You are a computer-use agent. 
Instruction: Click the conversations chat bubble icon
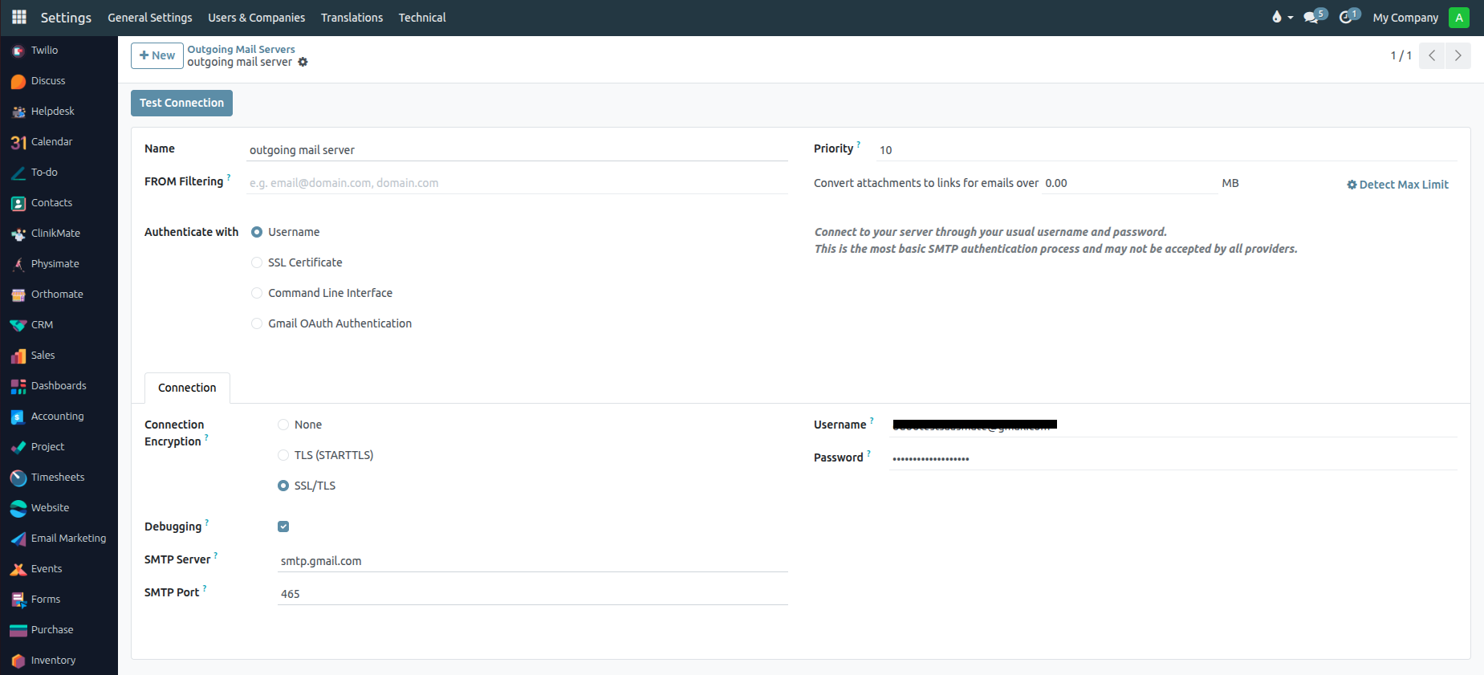[x=1311, y=17]
